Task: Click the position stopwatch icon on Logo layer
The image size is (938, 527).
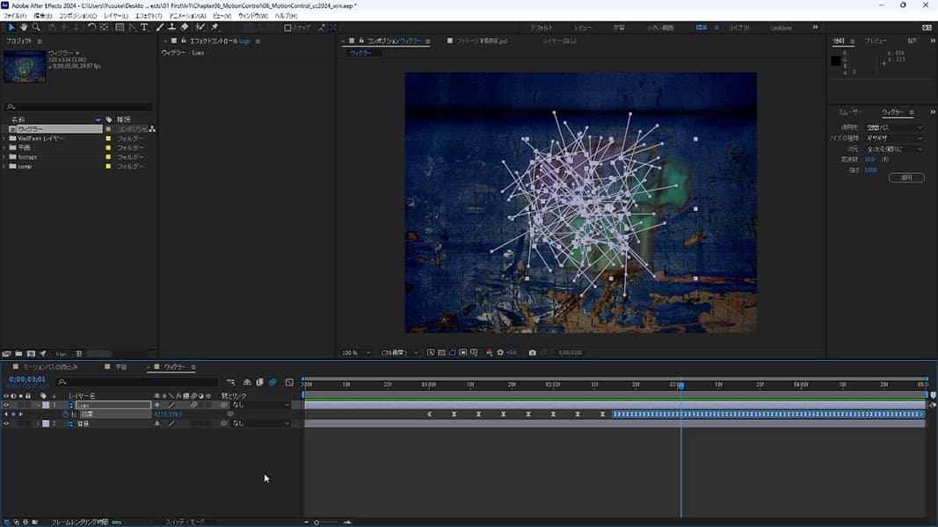Action: pyautogui.click(x=65, y=414)
